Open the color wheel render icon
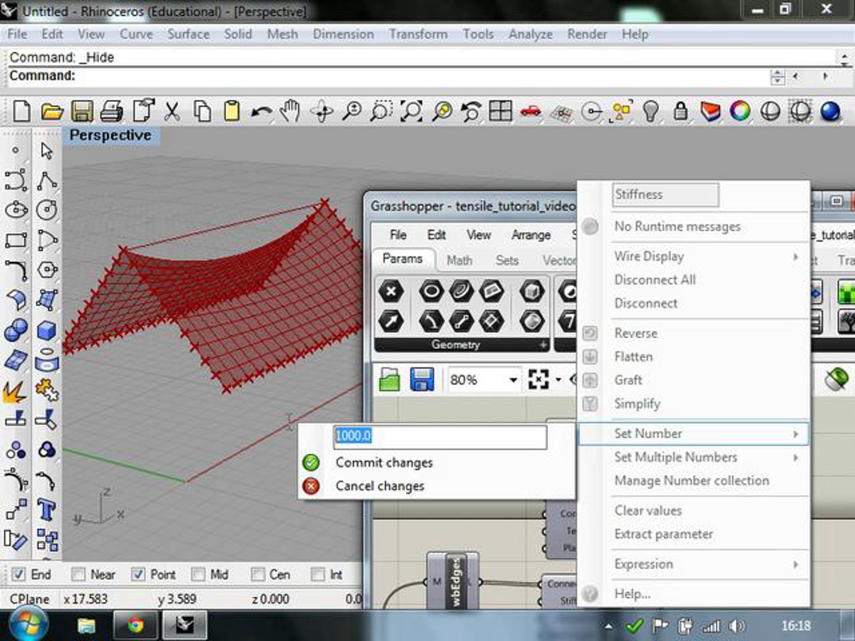 click(x=740, y=112)
